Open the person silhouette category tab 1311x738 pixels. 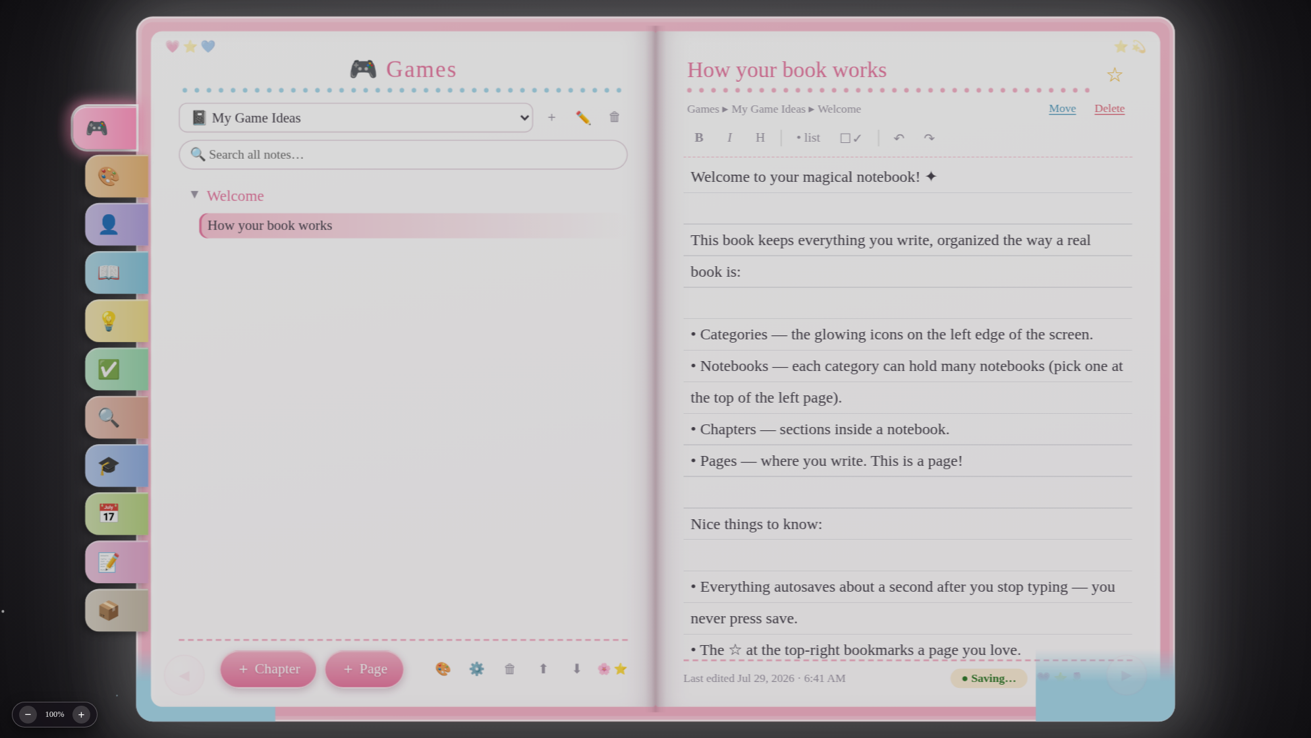pyautogui.click(x=117, y=224)
